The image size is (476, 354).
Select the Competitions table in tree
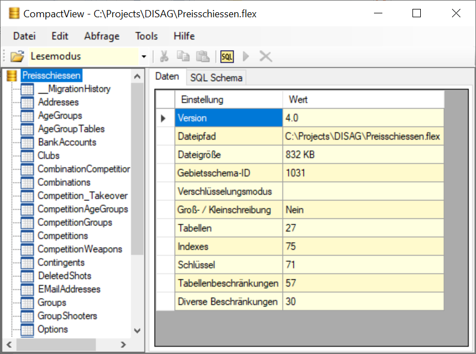(62, 236)
